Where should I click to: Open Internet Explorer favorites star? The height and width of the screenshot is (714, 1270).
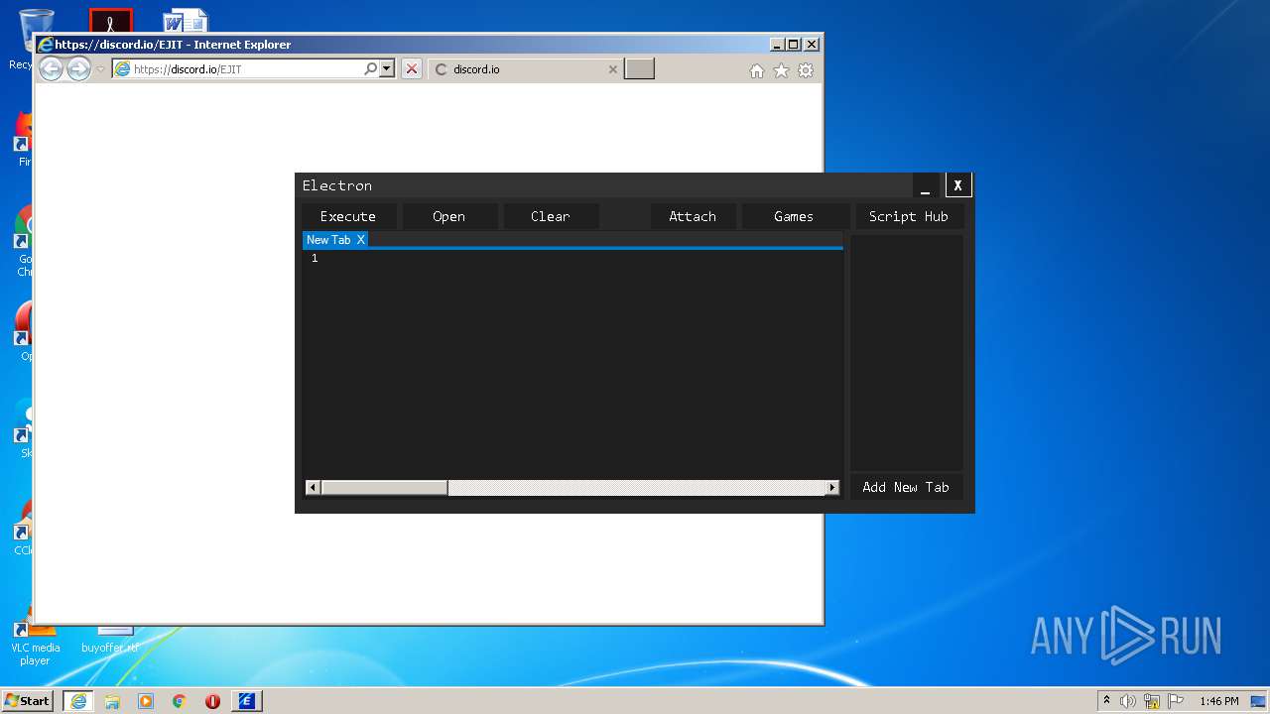pyautogui.click(x=782, y=70)
